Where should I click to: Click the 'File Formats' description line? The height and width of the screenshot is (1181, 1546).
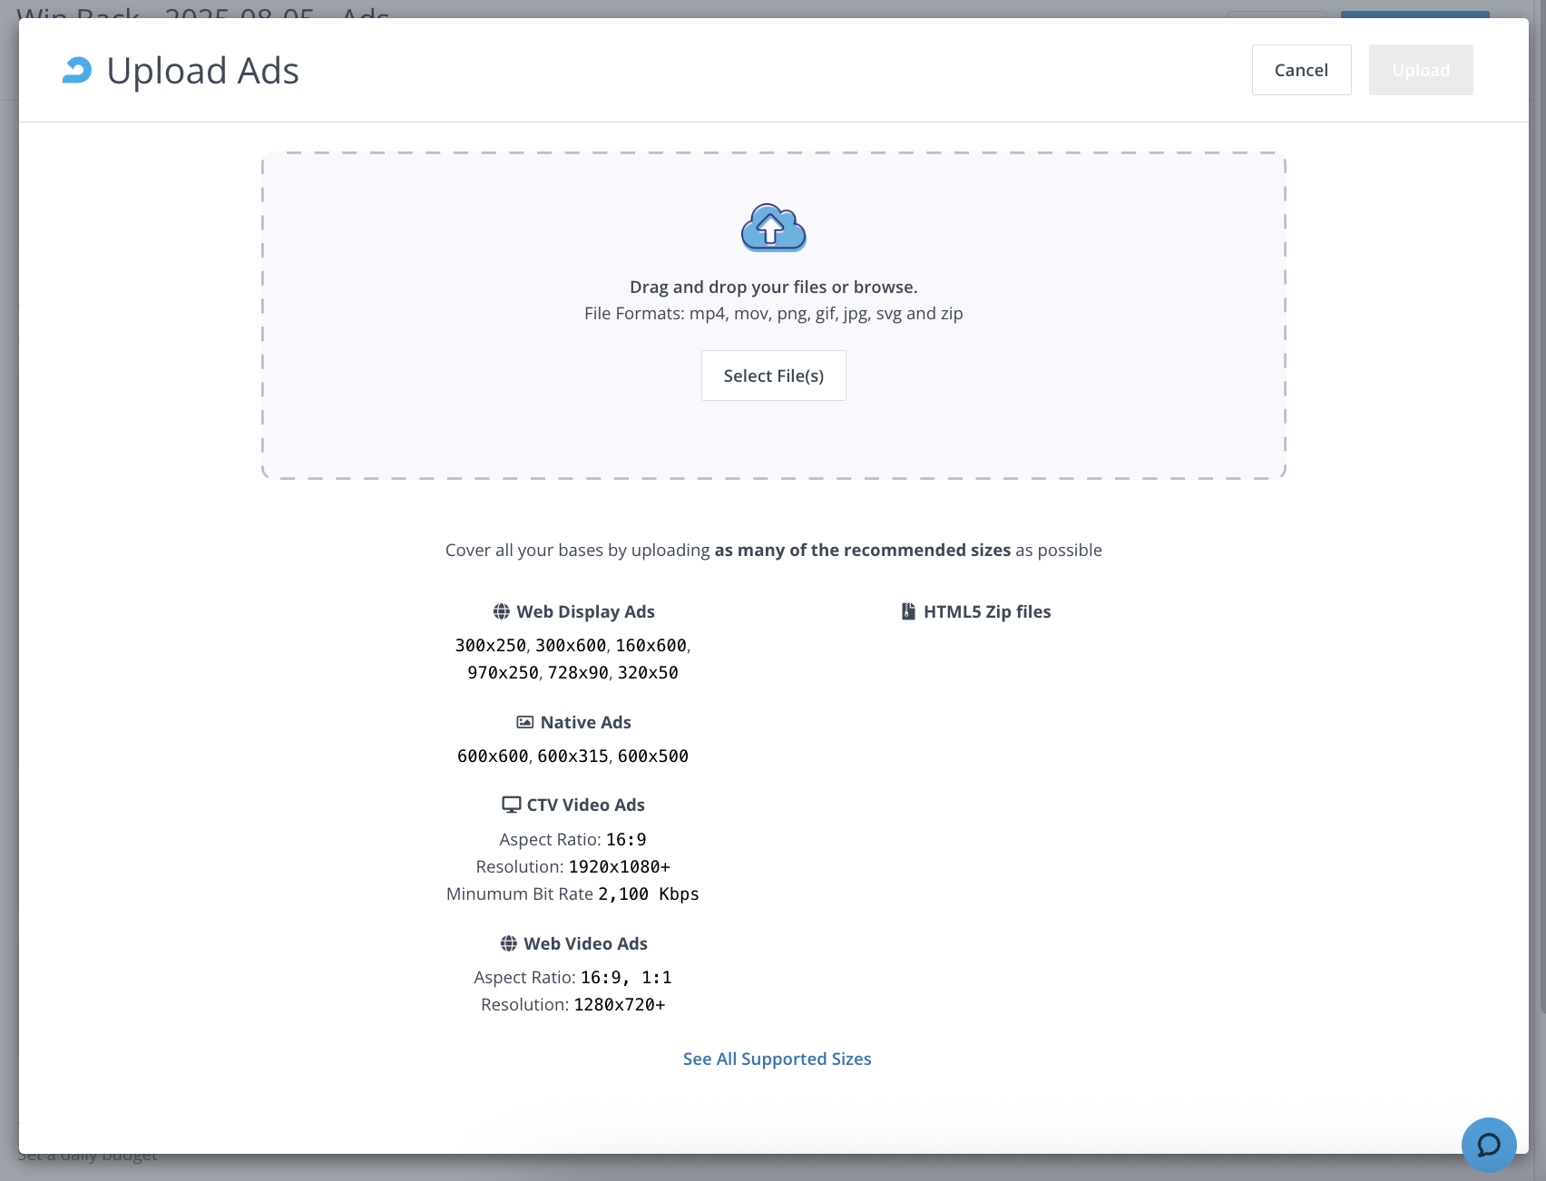click(x=773, y=313)
